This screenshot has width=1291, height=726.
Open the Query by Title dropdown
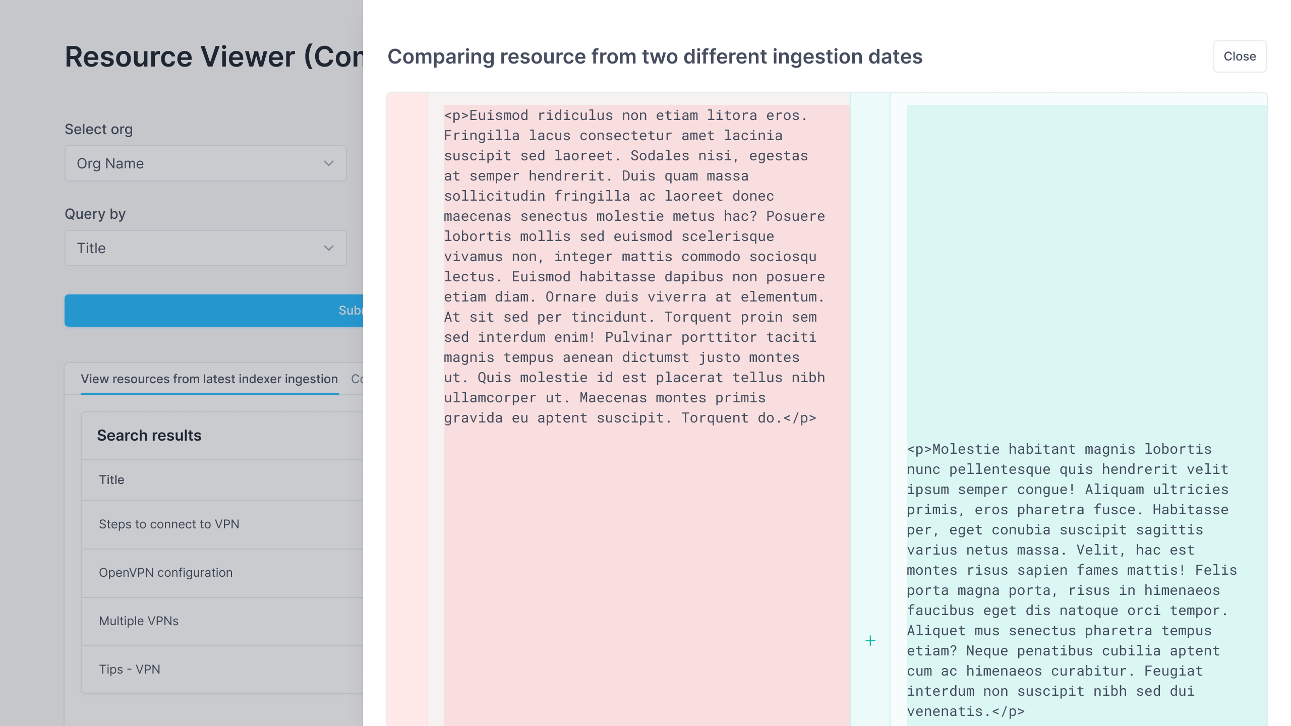pos(205,248)
